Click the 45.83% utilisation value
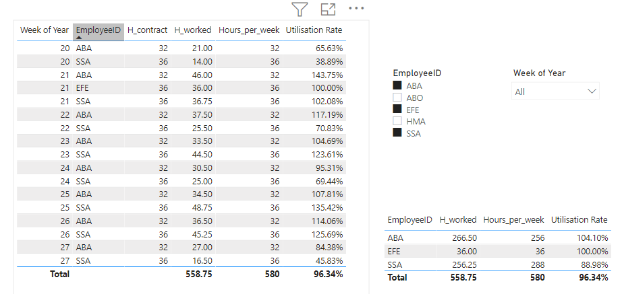Screen dimensions: 622x294 (330, 261)
